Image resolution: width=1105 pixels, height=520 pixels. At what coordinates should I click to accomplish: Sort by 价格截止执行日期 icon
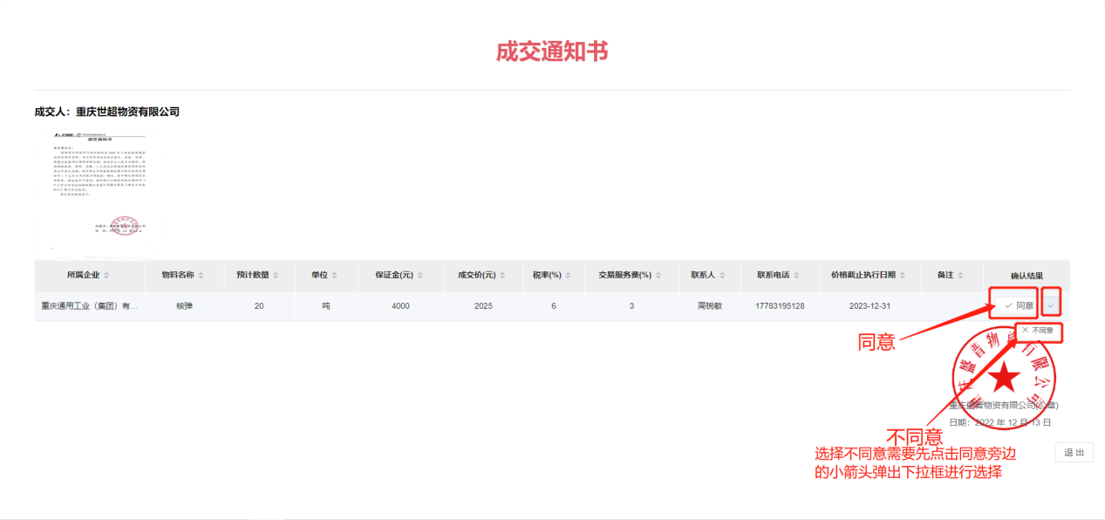[902, 276]
